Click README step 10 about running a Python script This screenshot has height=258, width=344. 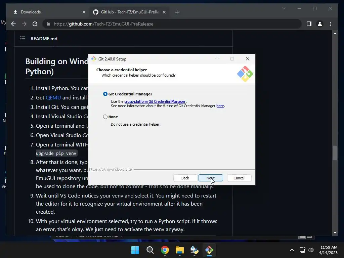pos(127,225)
